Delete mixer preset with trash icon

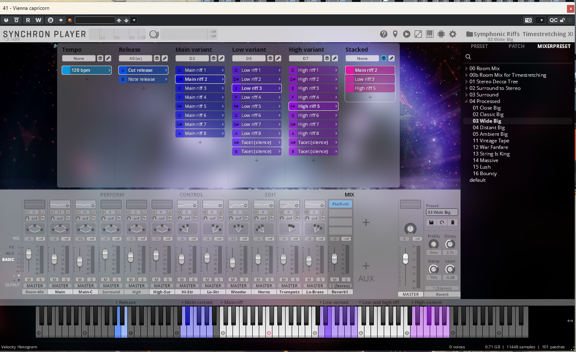click(x=453, y=222)
